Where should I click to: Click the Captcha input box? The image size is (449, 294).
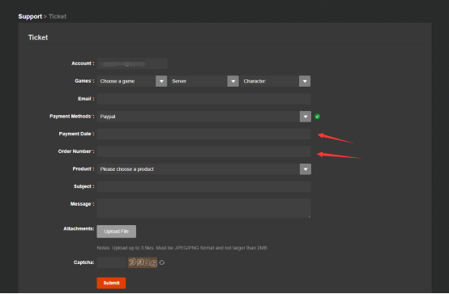tap(111, 262)
